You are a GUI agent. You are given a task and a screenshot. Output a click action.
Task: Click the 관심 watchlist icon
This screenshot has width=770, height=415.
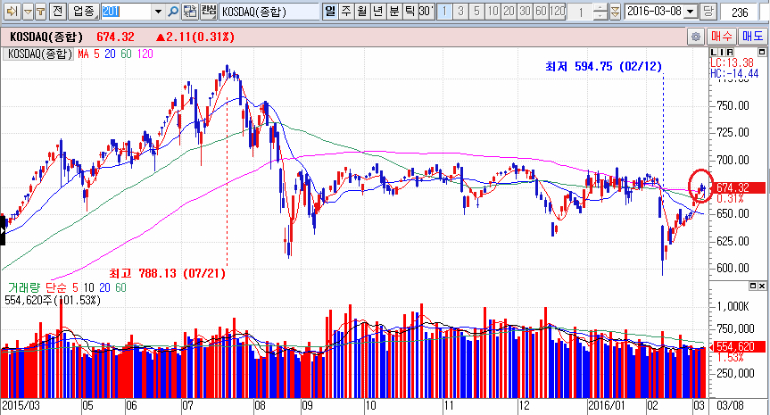208,12
